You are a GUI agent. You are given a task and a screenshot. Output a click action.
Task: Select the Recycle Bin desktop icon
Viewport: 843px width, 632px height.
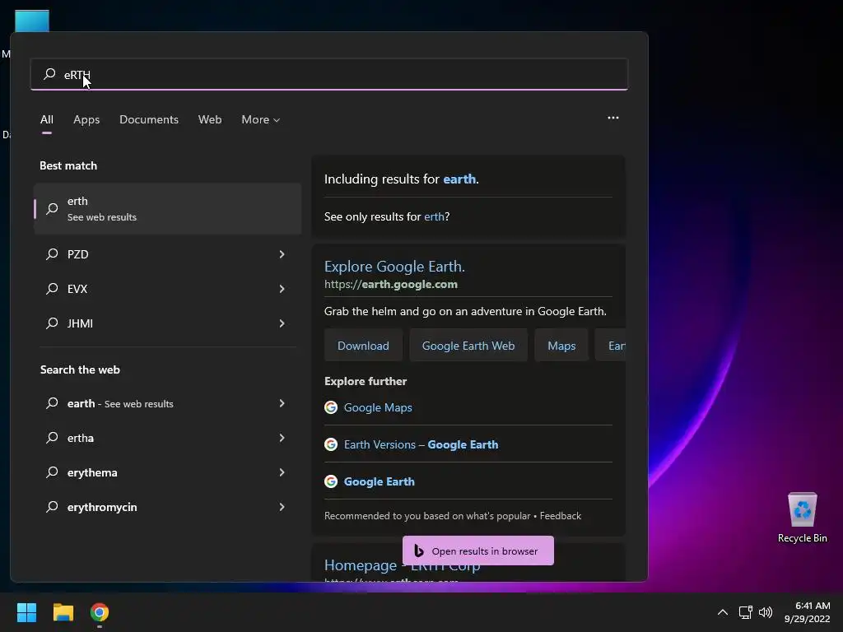tap(802, 518)
